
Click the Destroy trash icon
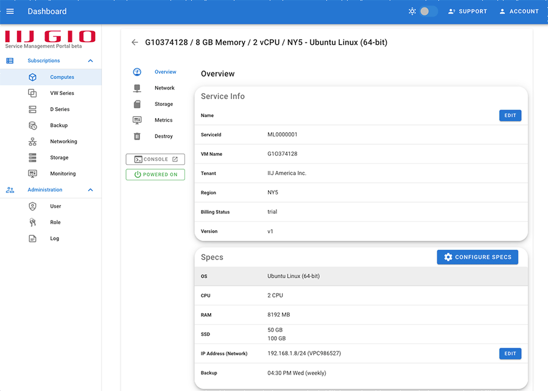(138, 136)
